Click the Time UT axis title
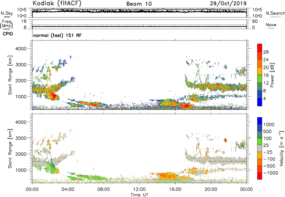This screenshot has width=285, height=197. click(139, 195)
